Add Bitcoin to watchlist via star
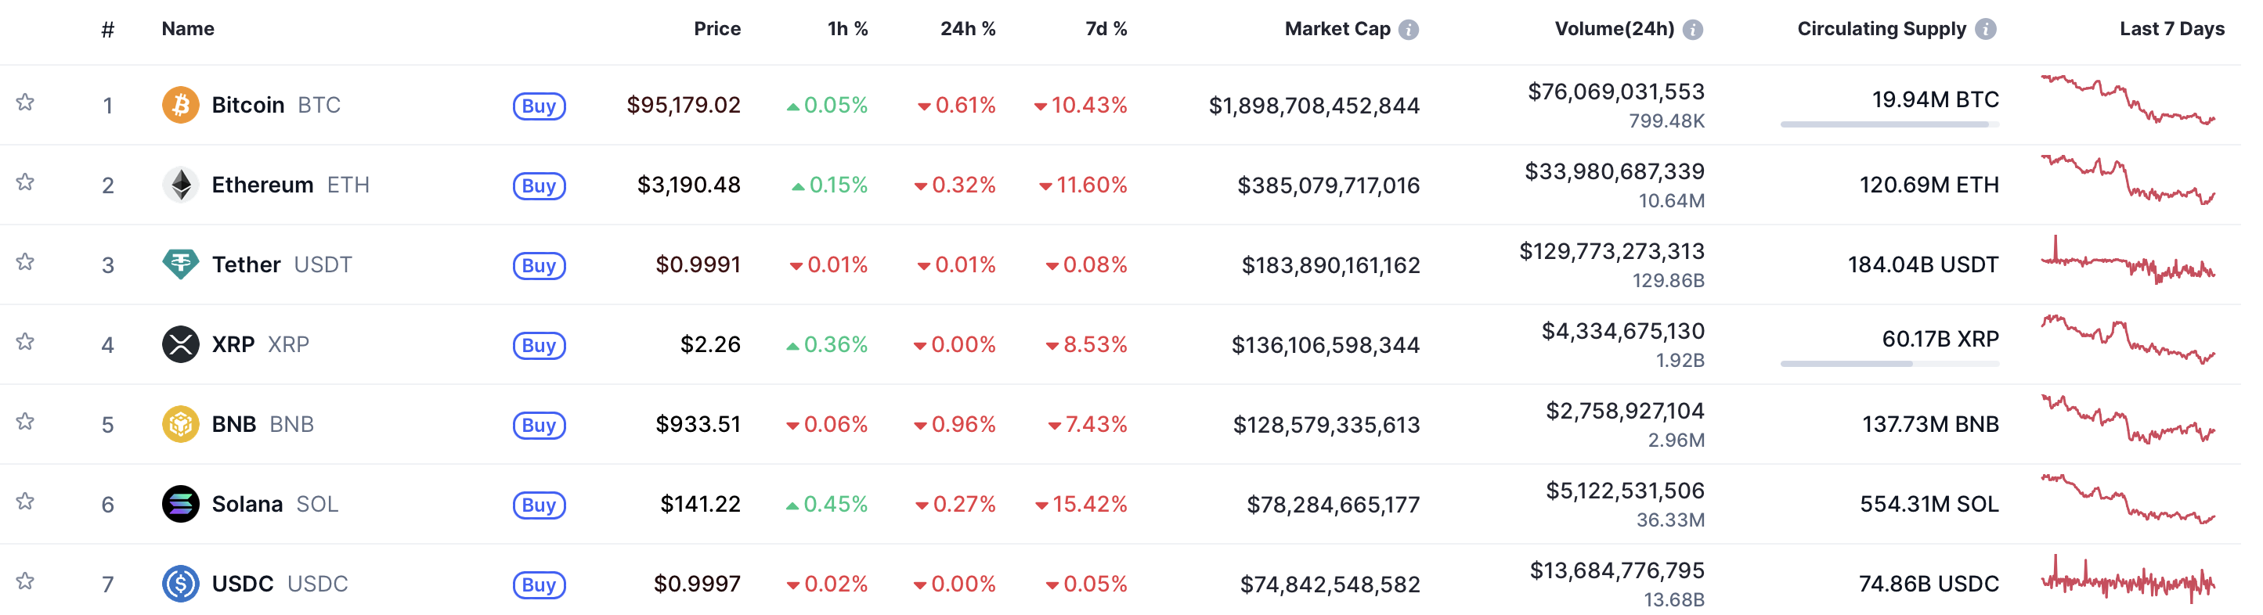The image size is (2263, 615). coord(24,102)
